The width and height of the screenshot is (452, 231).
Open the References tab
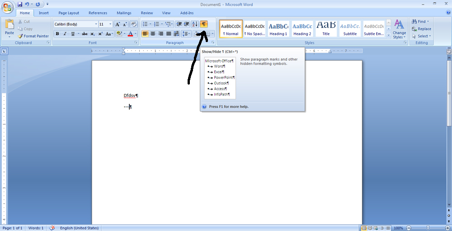tap(98, 13)
